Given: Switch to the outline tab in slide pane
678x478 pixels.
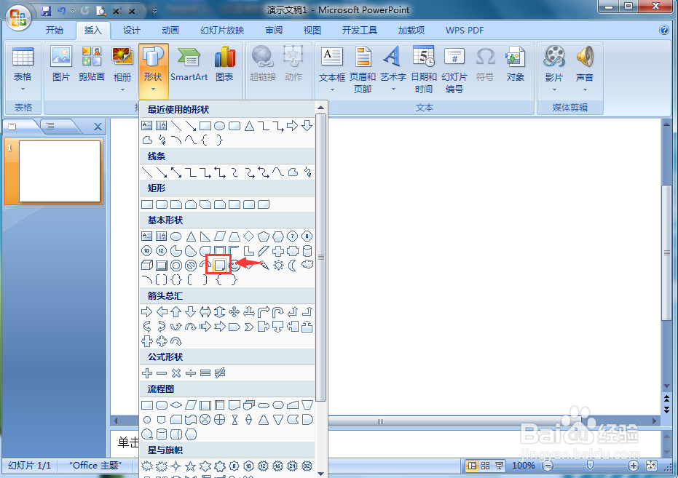Looking at the screenshot, I should [50, 126].
